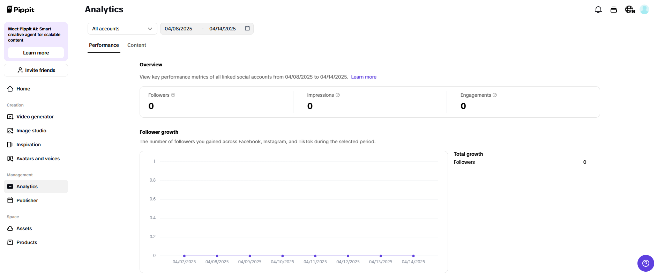
Task: Select Publisher in the Management section
Action: [36, 200]
